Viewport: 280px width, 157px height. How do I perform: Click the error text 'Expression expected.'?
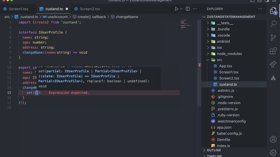(x=69, y=92)
